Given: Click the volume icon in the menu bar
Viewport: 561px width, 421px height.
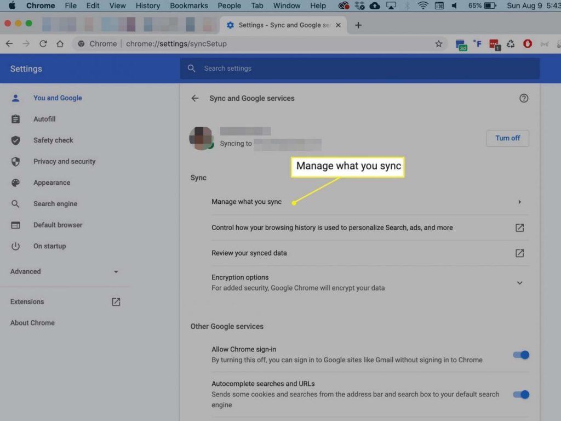Looking at the screenshot, I should click(454, 5).
